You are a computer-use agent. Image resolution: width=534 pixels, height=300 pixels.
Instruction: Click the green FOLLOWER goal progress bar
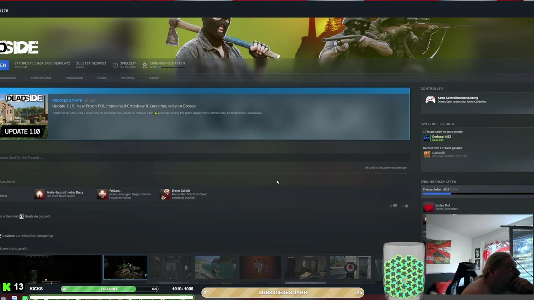click(x=110, y=289)
